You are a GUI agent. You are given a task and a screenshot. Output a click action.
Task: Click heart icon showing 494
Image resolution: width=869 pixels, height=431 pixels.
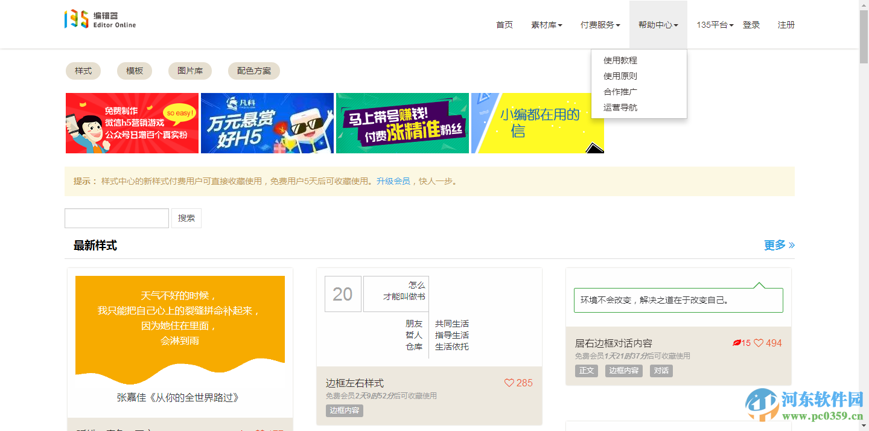click(759, 343)
